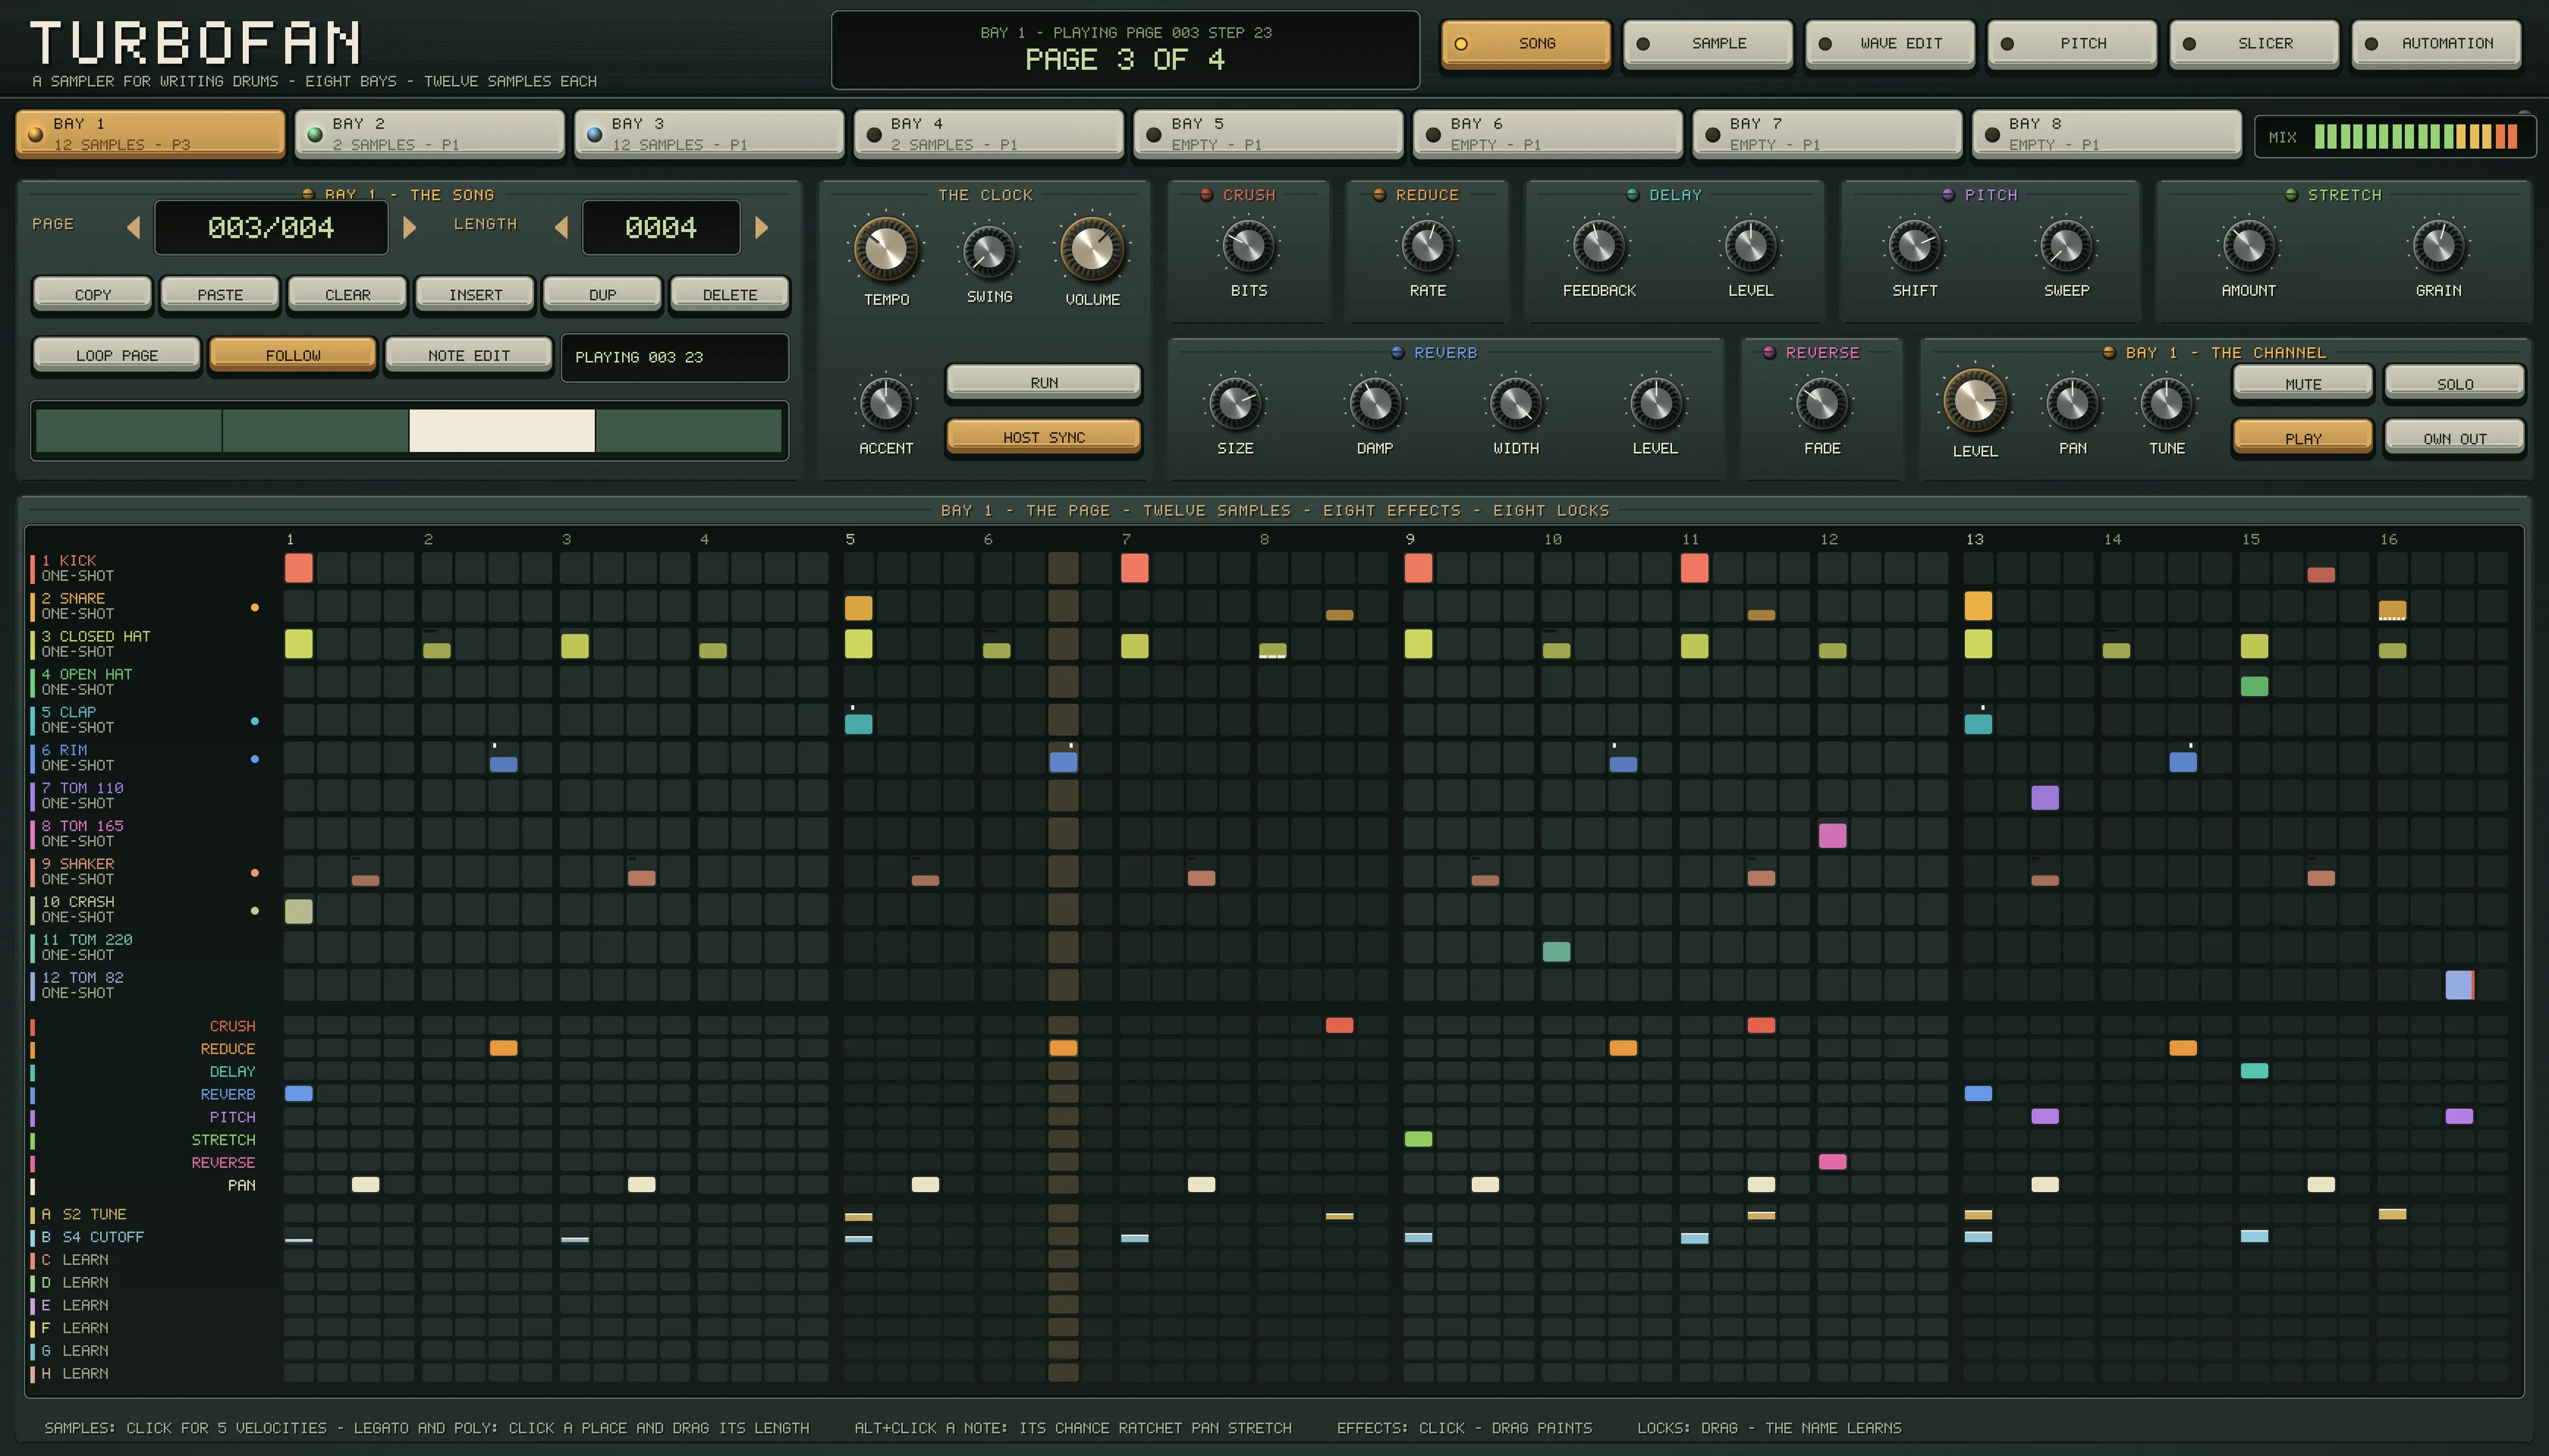Click the channel TUNE knob
The height and width of the screenshot is (1456, 2549).
(2166, 403)
